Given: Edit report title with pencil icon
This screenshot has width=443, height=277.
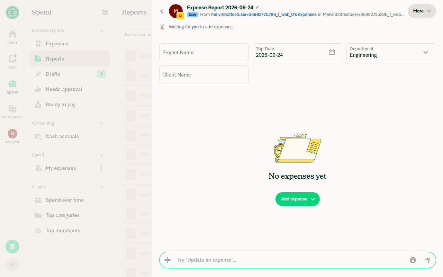Looking at the screenshot, I should click(x=257, y=8).
